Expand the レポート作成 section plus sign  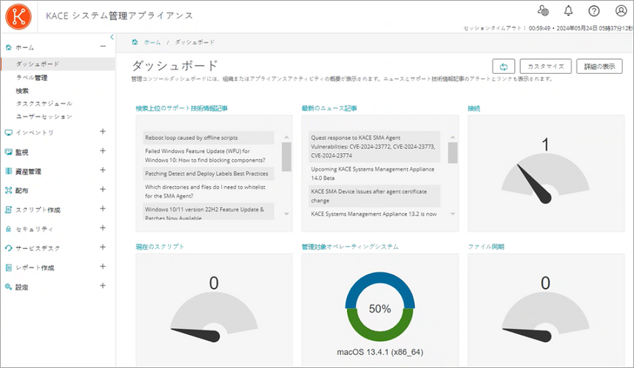click(x=103, y=266)
